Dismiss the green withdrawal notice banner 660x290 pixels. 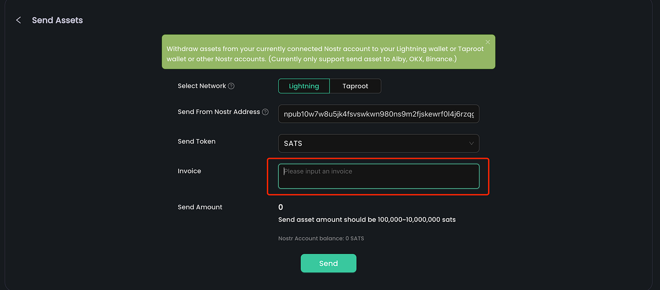point(487,42)
